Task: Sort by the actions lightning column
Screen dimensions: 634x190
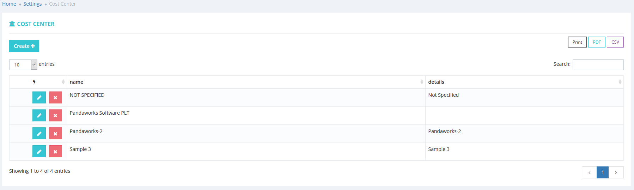Action: click(x=38, y=82)
